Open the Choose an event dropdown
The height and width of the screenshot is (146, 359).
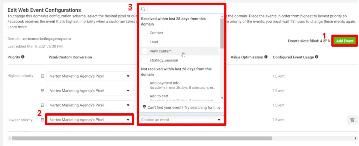181,120
